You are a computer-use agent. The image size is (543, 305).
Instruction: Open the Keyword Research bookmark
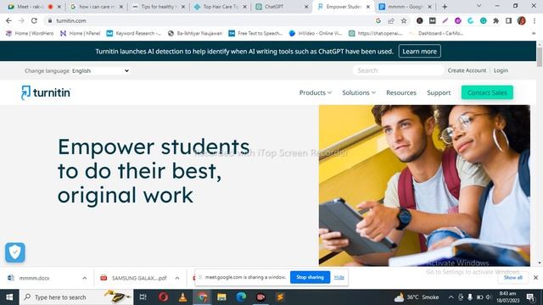[x=134, y=34]
